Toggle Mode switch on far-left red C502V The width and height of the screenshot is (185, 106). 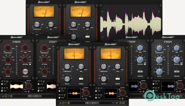[2, 90]
